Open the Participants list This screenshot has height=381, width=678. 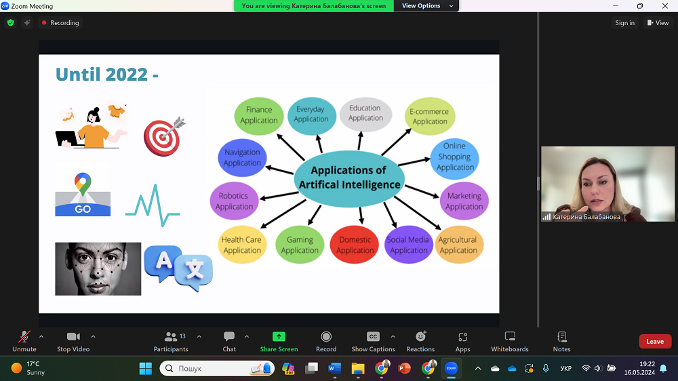coord(171,341)
